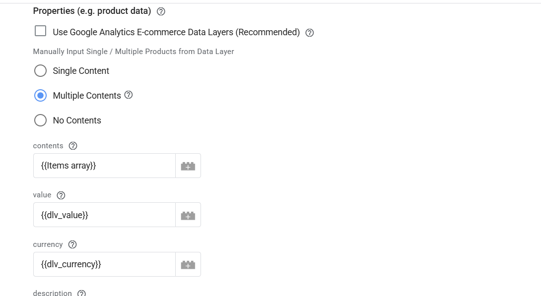Select the Multiple Contents radio button
The image size is (541, 296).
pyautogui.click(x=40, y=96)
